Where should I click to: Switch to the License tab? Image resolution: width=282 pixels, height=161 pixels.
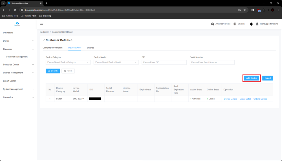click(91, 48)
